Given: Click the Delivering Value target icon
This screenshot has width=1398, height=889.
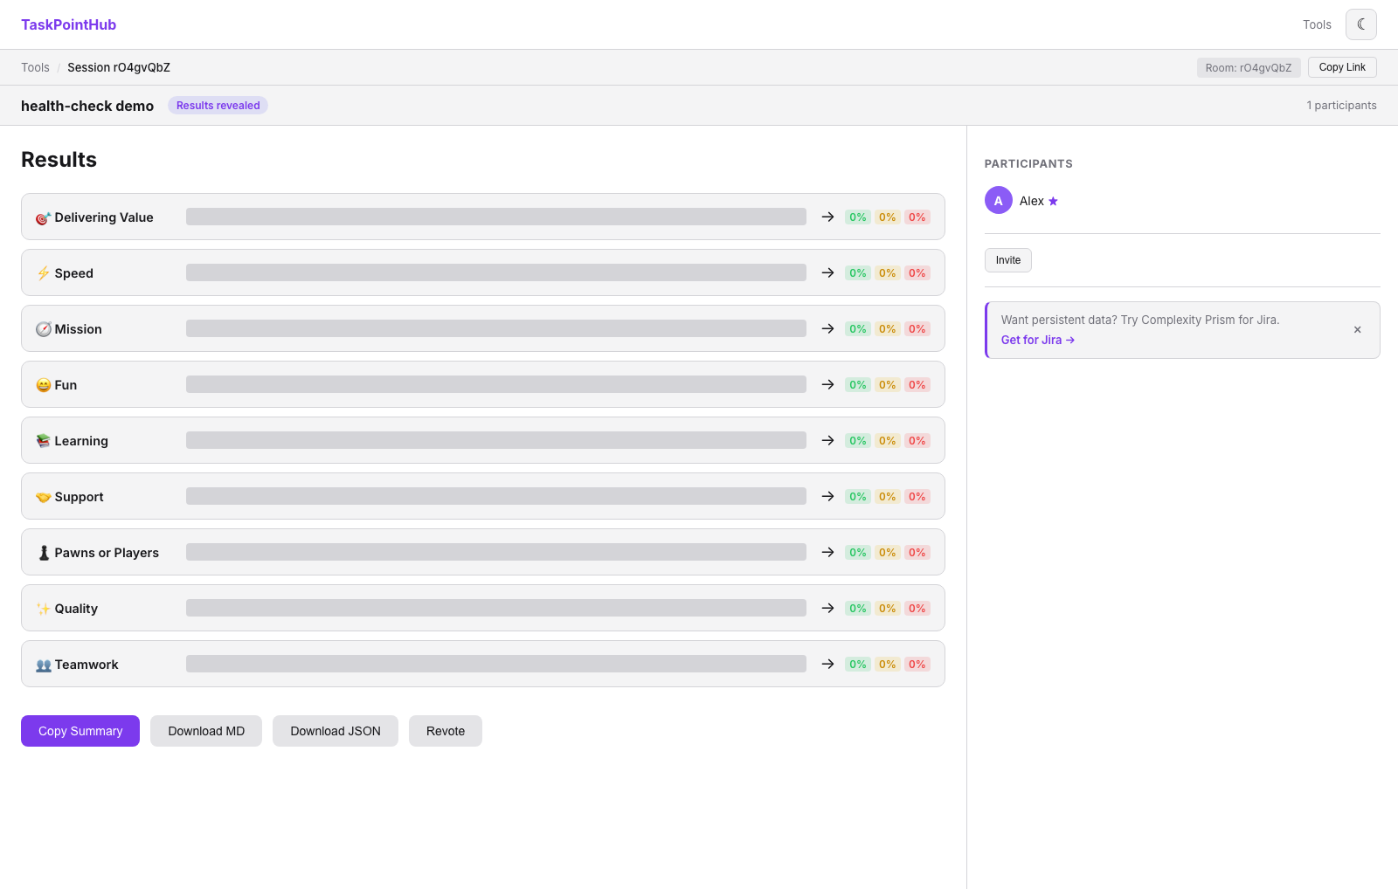Looking at the screenshot, I should pos(43,218).
